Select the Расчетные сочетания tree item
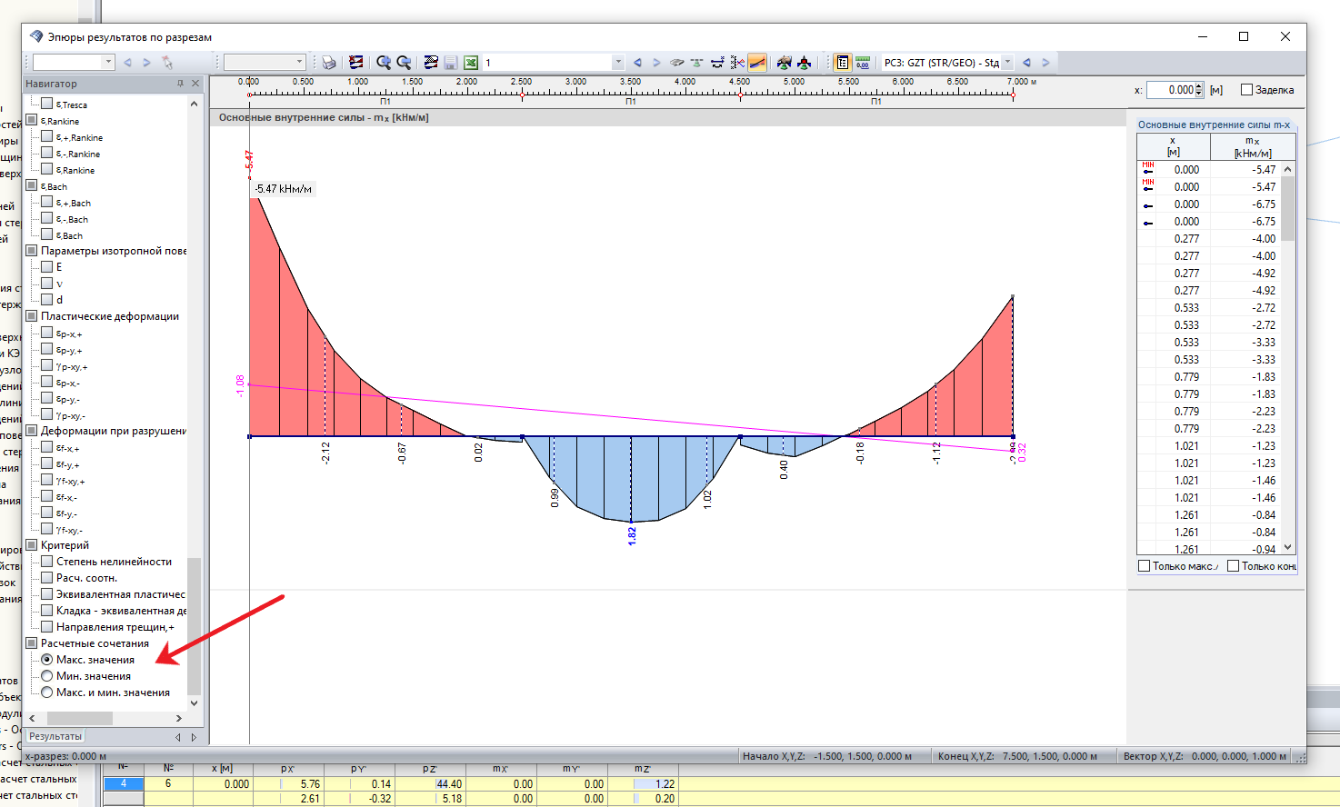Screen dimensions: 1340x807 [x=95, y=643]
